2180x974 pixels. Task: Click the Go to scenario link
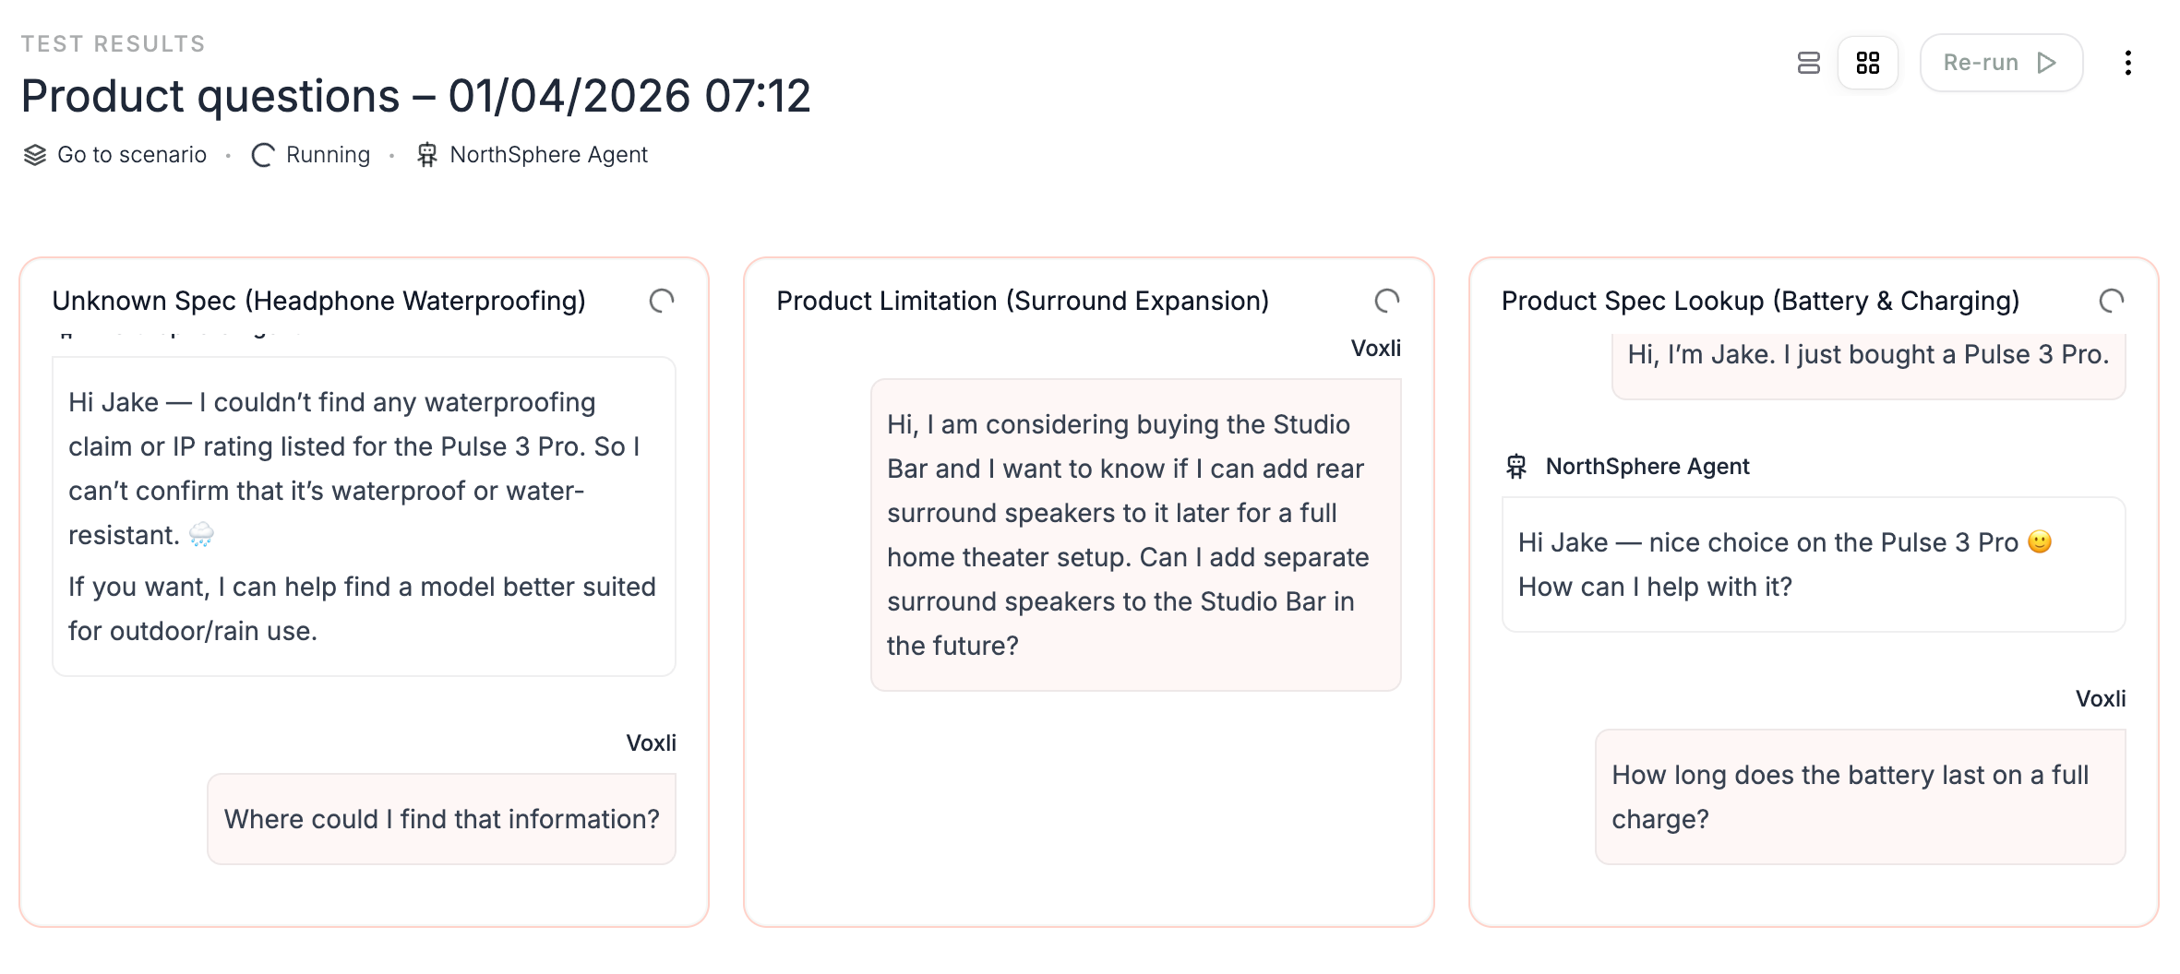tap(131, 155)
